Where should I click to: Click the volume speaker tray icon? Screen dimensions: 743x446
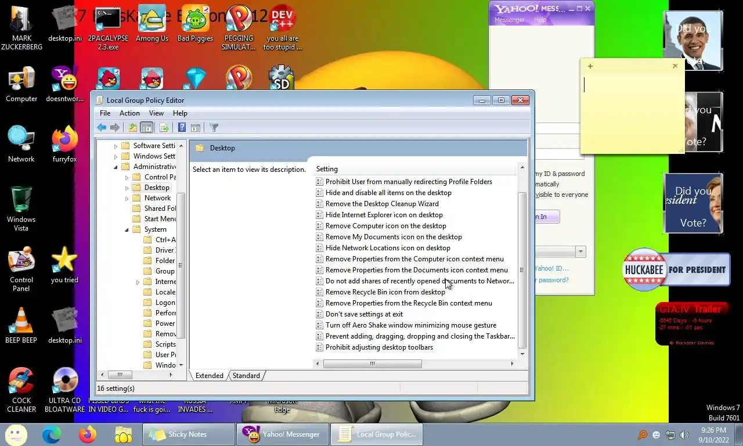pos(684,435)
